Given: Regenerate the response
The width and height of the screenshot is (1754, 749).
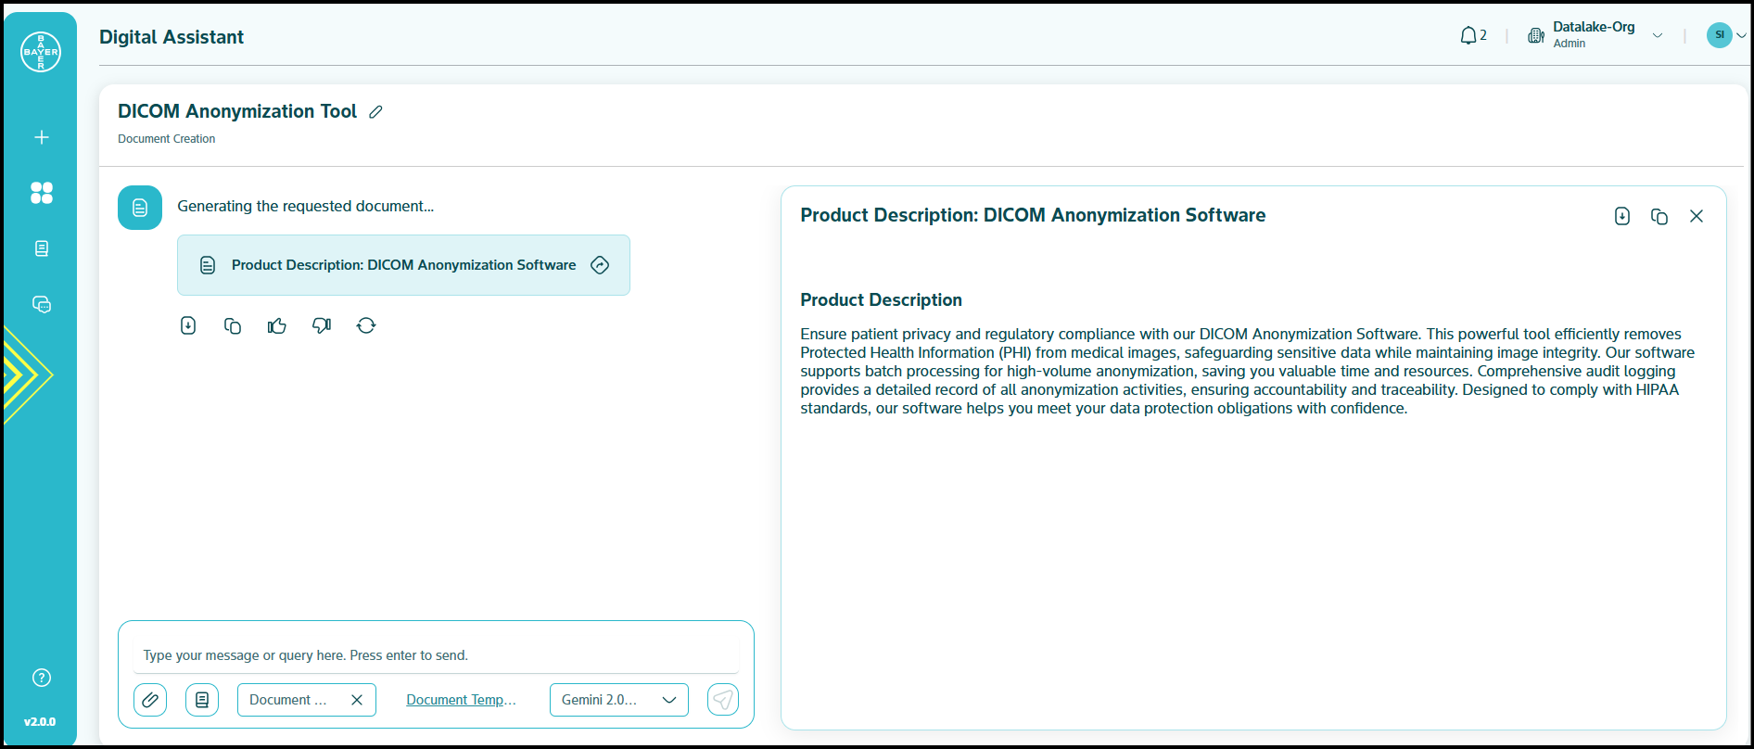Looking at the screenshot, I should point(366,325).
